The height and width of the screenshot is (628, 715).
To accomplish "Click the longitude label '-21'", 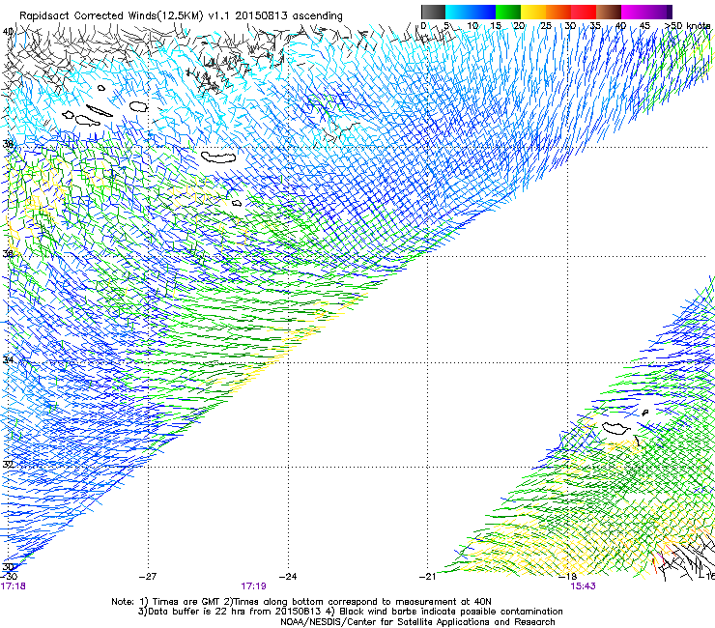I will 428,577.
